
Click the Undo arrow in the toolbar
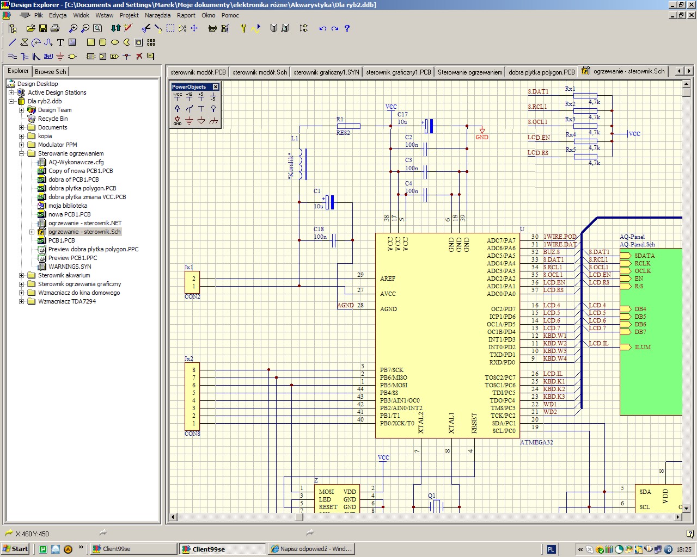(x=323, y=28)
